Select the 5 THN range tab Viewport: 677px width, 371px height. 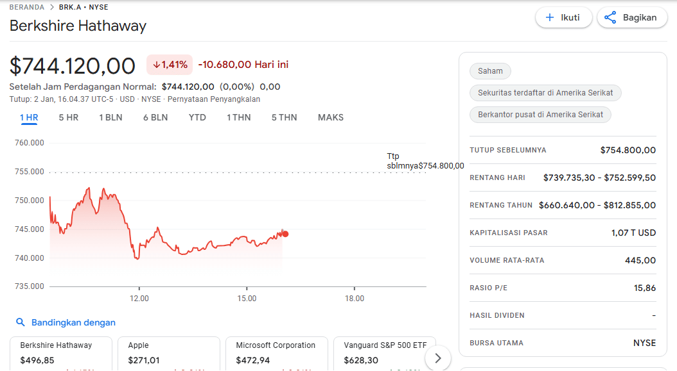(x=284, y=117)
